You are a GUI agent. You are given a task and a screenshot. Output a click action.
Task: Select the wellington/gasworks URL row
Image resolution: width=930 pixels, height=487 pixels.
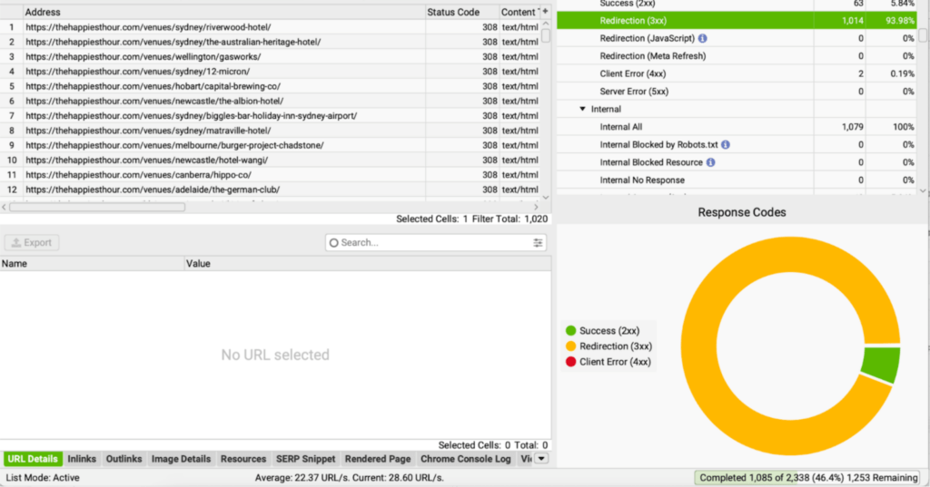click(272, 57)
